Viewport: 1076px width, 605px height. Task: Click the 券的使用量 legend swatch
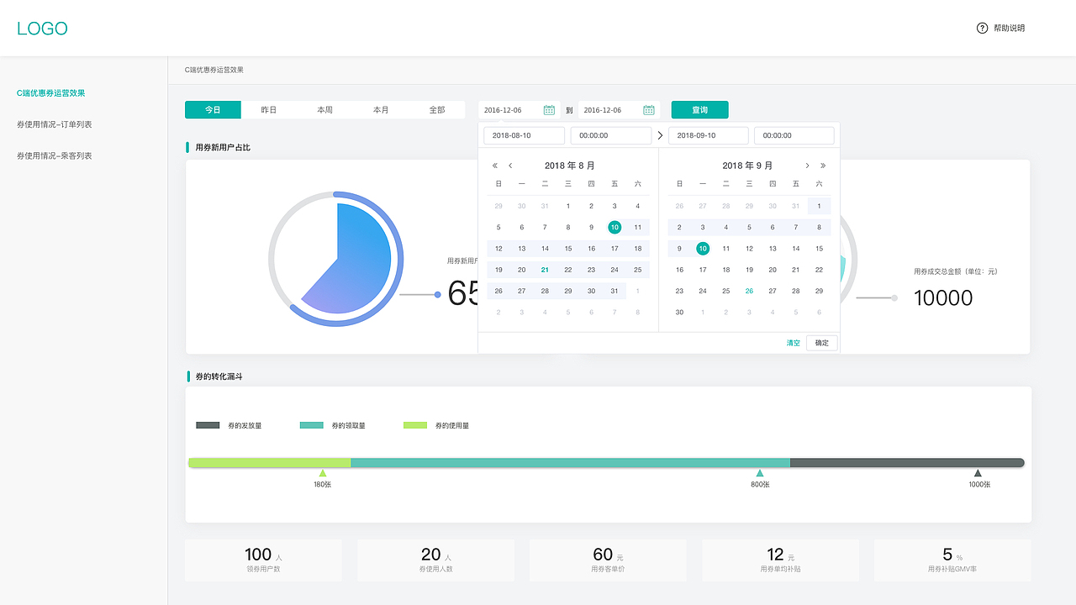(x=414, y=425)
